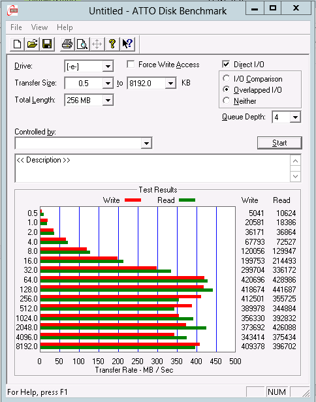Maximize the ATTO Disk Benchmark window
Image resolution: width=316 pixels, height=402 pixels.
tap(273, 8)
